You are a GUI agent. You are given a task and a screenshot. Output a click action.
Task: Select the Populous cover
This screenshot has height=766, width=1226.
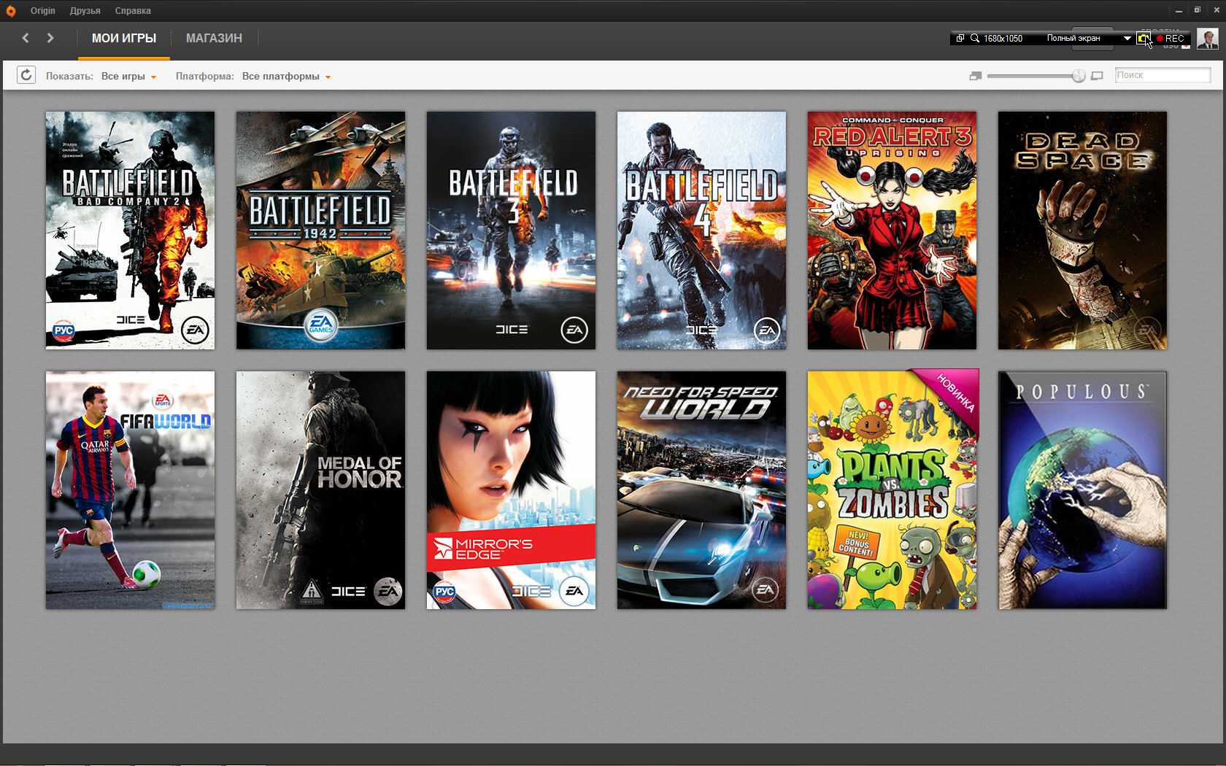tap(1082, 490)
